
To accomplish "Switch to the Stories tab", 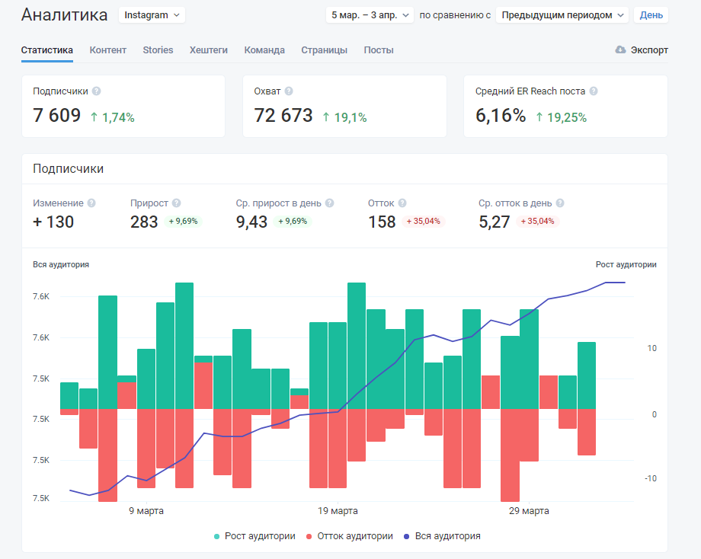I will coord(158,50).
